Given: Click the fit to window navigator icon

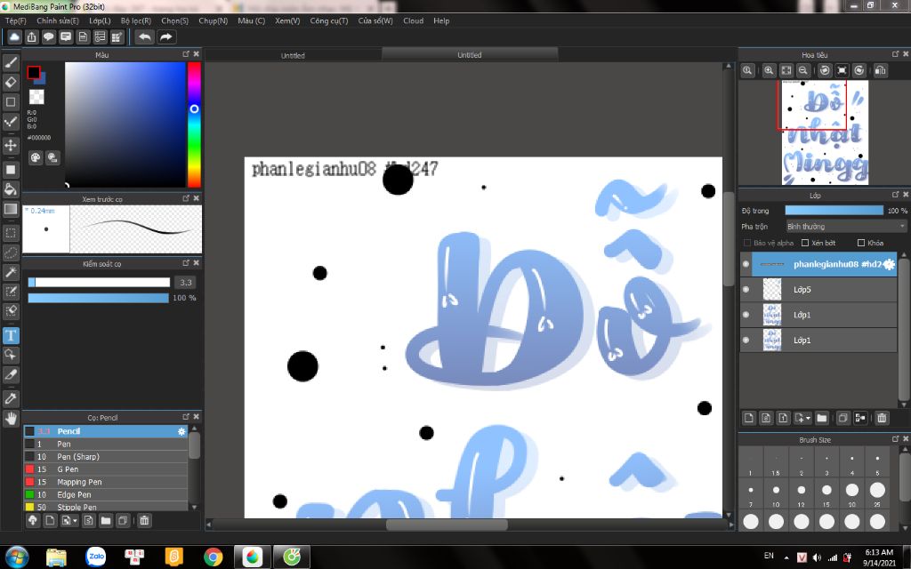Looking at the screenshot, I should pos(786,70).
